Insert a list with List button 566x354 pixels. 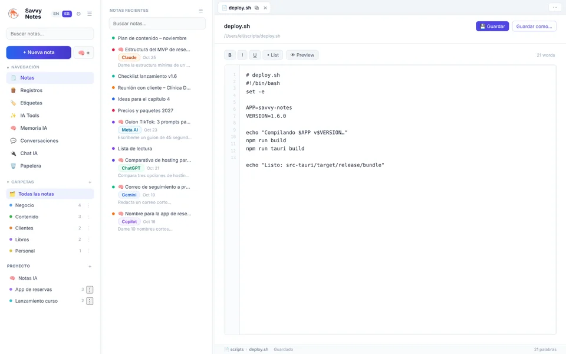tap(273, 55)
